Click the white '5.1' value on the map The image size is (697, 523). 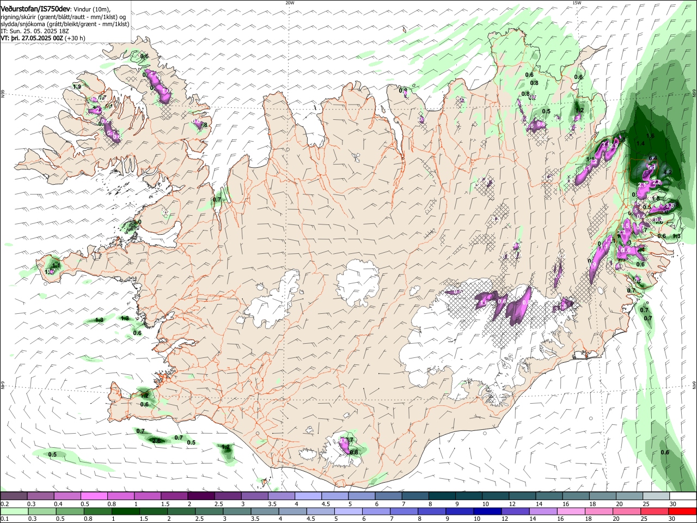coord(651,168)
